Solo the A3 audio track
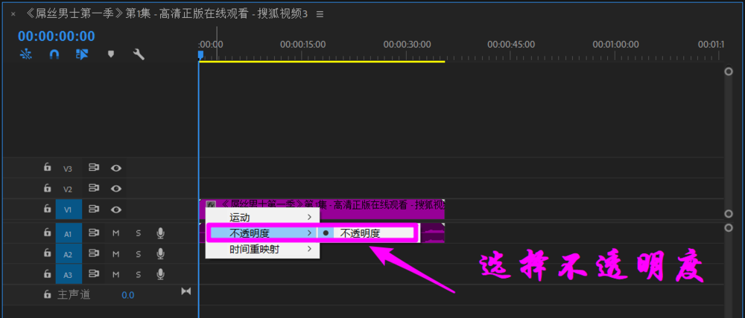Viewport: 745px width, 318px height. (139, 274)
